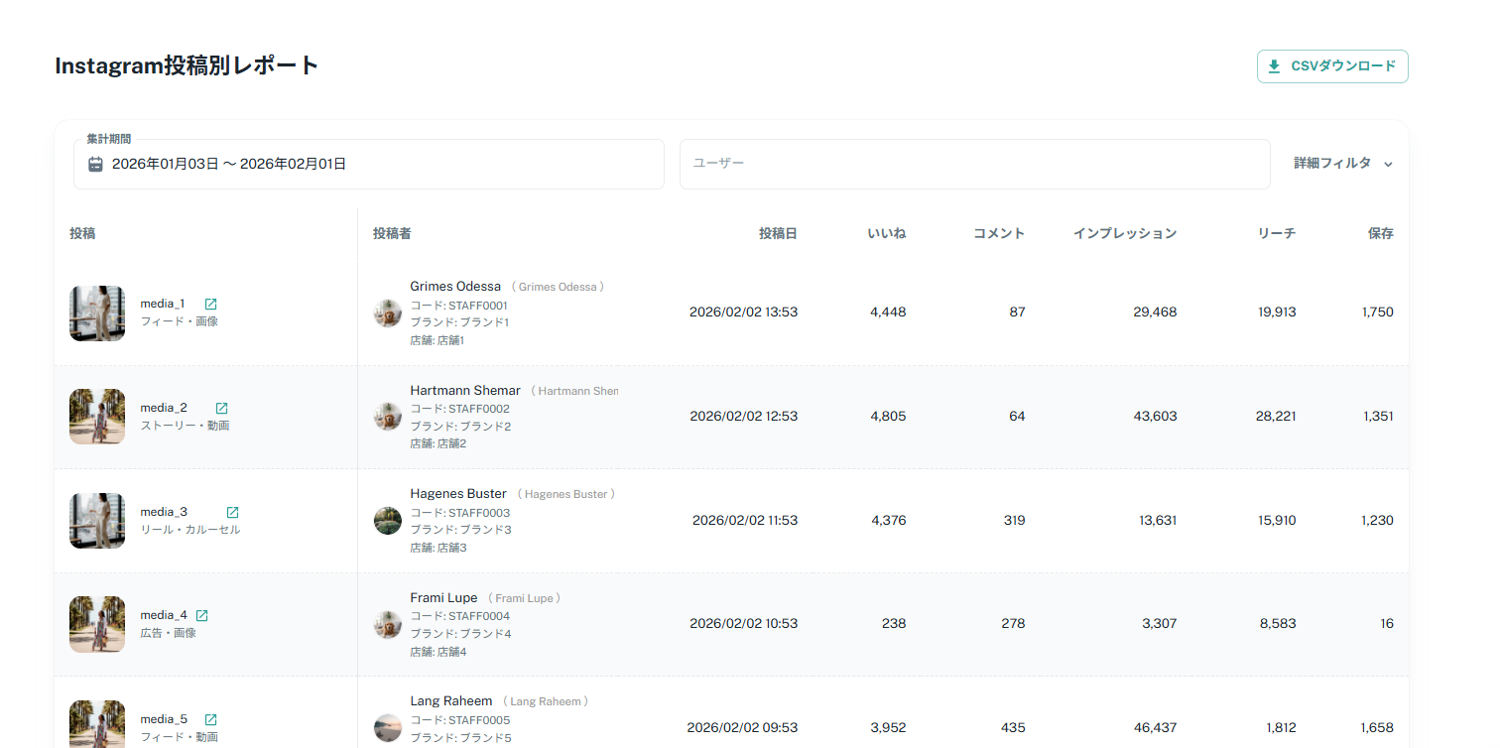The width and height of the screenshot is (1500, 748).
Task: Click poster name Frami Lupe
Action: click(x=443, y=598)
